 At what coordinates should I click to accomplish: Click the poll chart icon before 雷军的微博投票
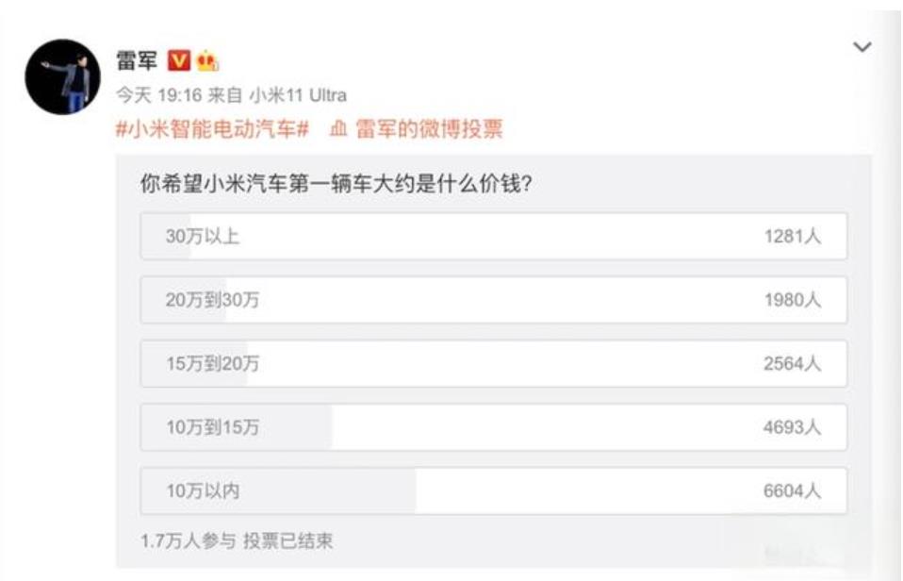pos(338,128)
